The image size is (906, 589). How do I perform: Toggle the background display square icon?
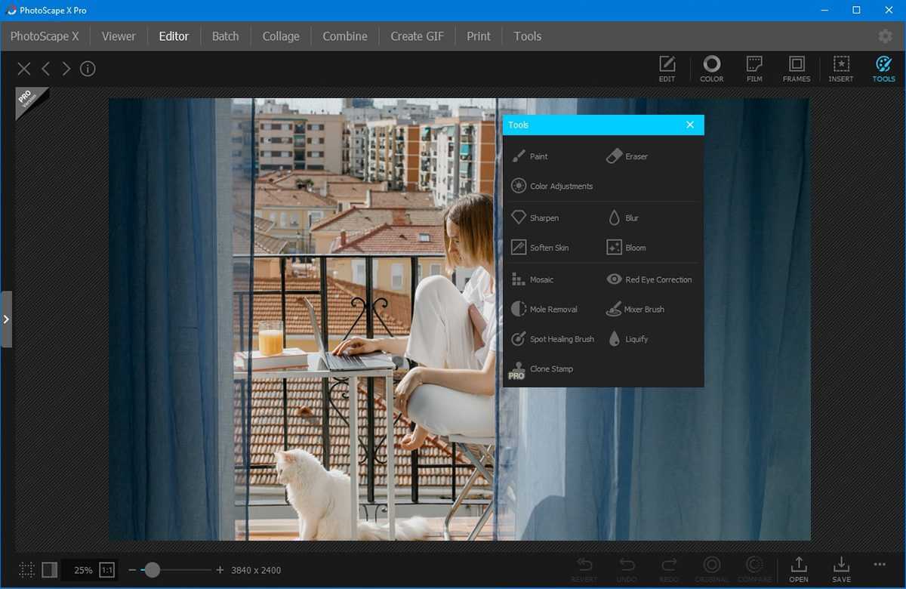click(x=49, y=570)
